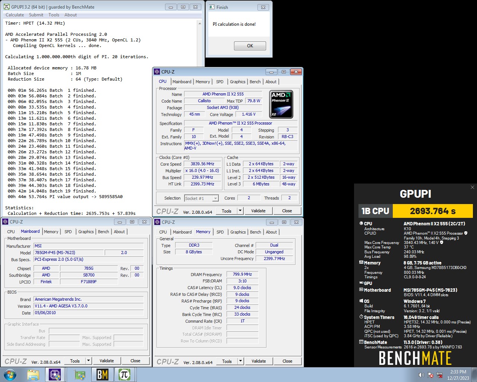
Task: Open About tab in Memory CPU-Z window
Action: point(271,232)
